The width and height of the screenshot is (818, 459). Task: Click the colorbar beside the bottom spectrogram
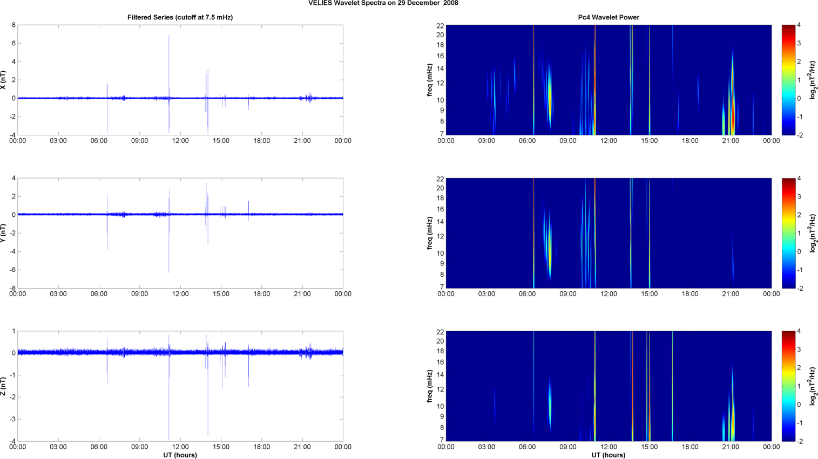point(788,386)
